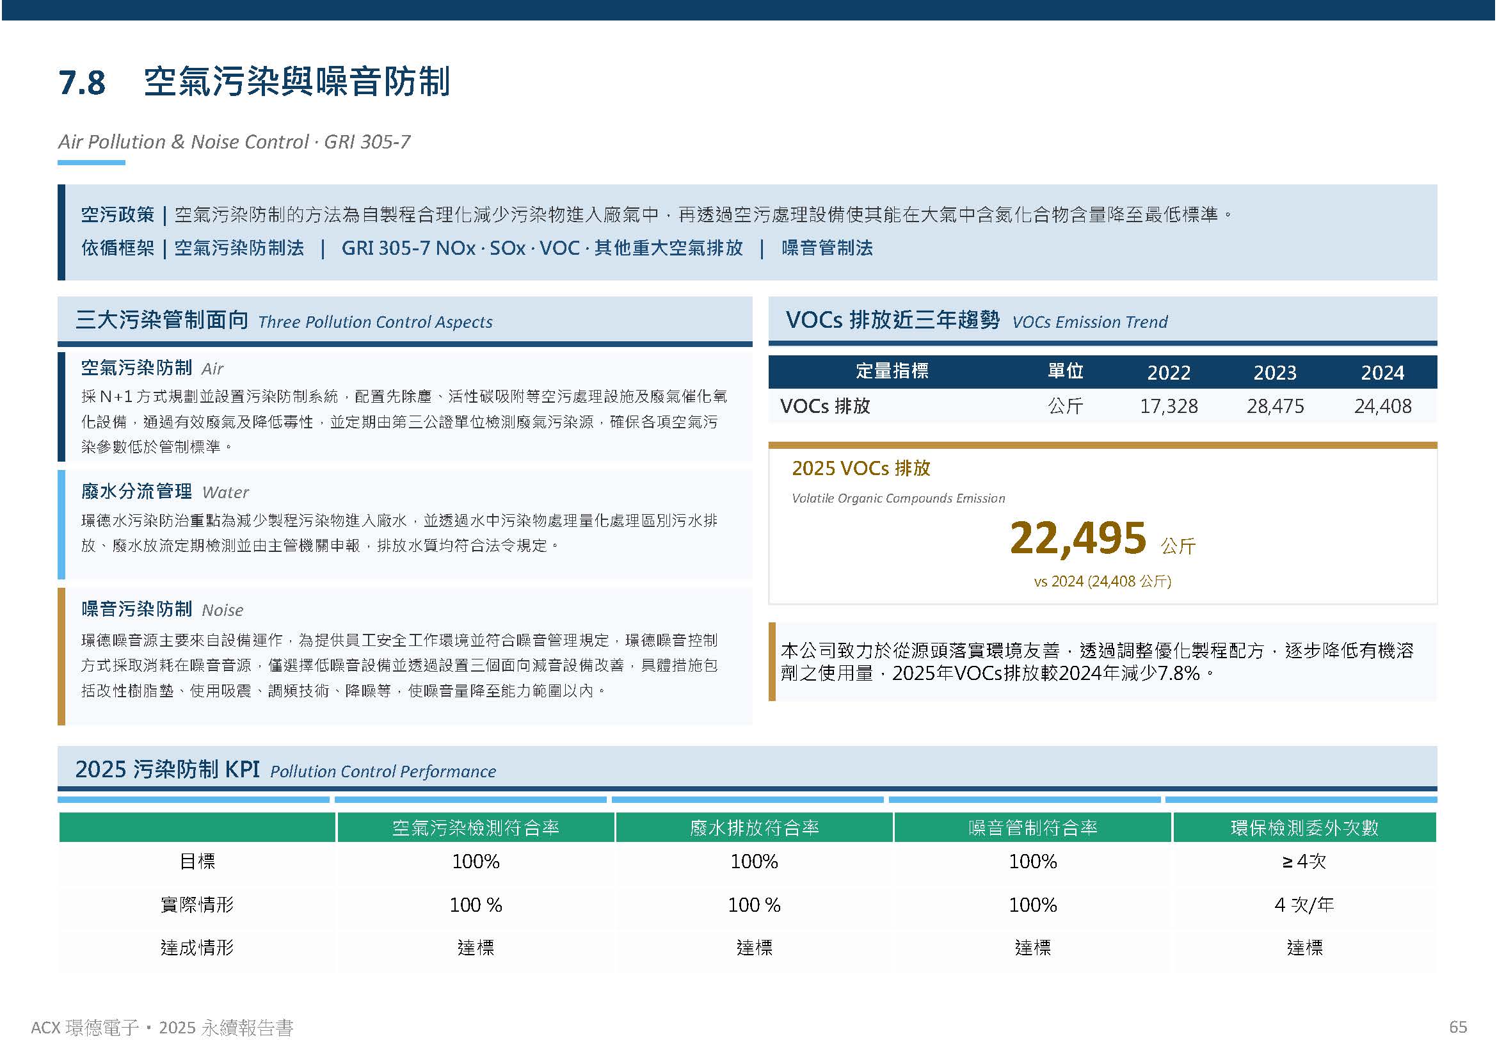Select the 17,328 value for 2022

tap(1169, 407)
